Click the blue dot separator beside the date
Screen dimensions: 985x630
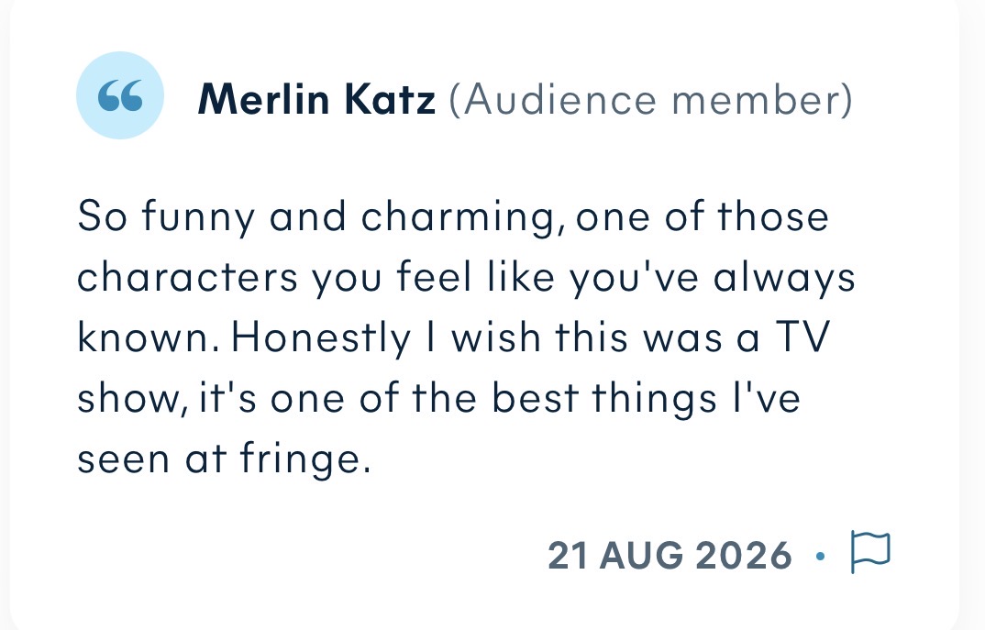click(x=819, y=556)
